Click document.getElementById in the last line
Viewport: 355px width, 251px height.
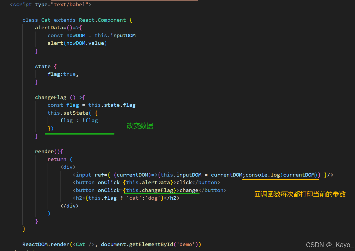137,244
